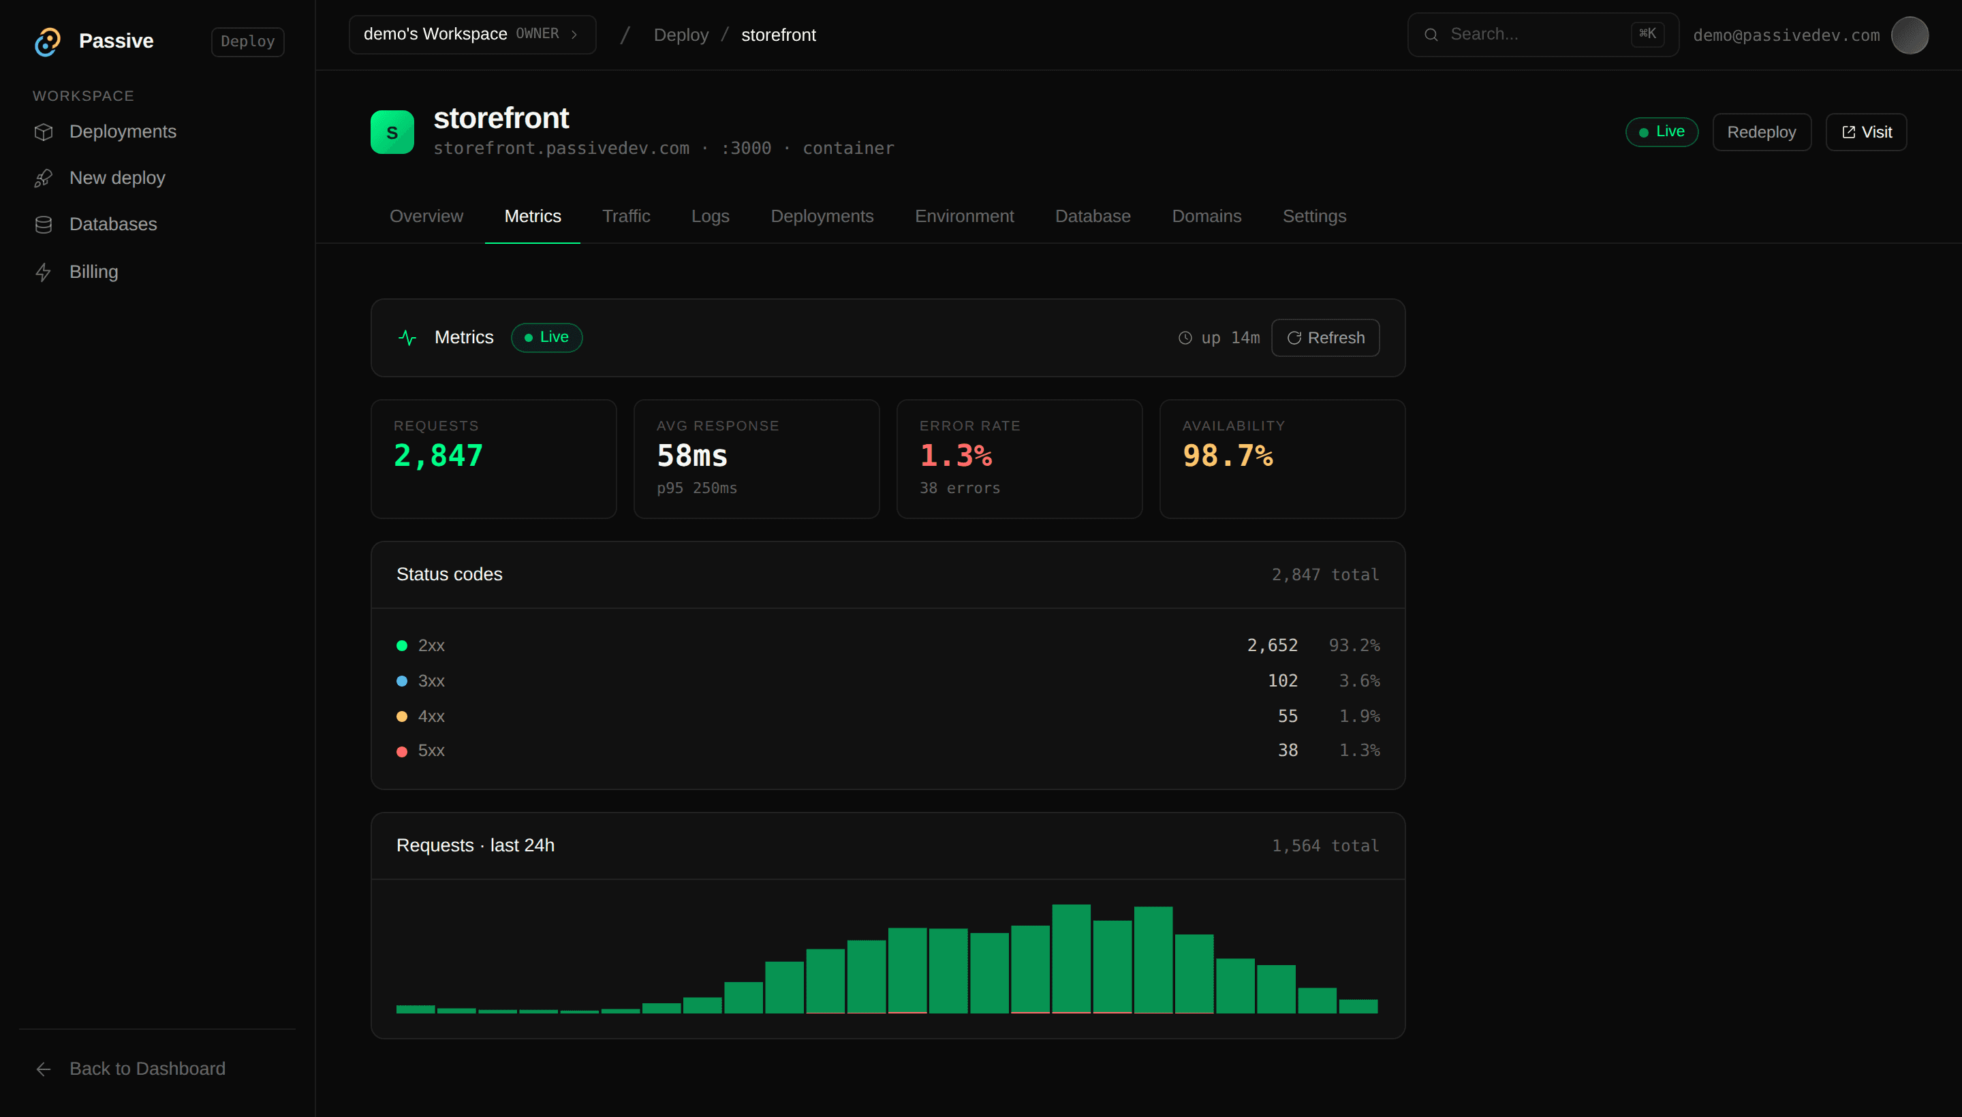Click the green storefront app icon

392,132
